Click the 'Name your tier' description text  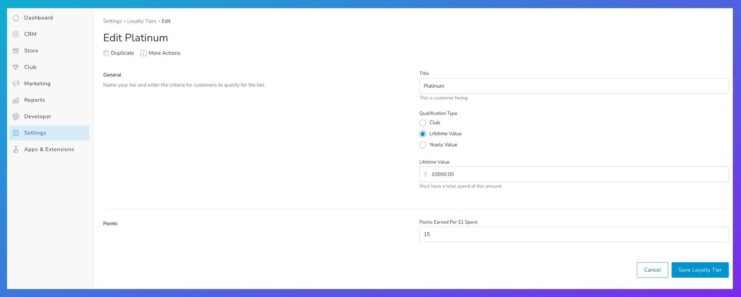[184, 85]
